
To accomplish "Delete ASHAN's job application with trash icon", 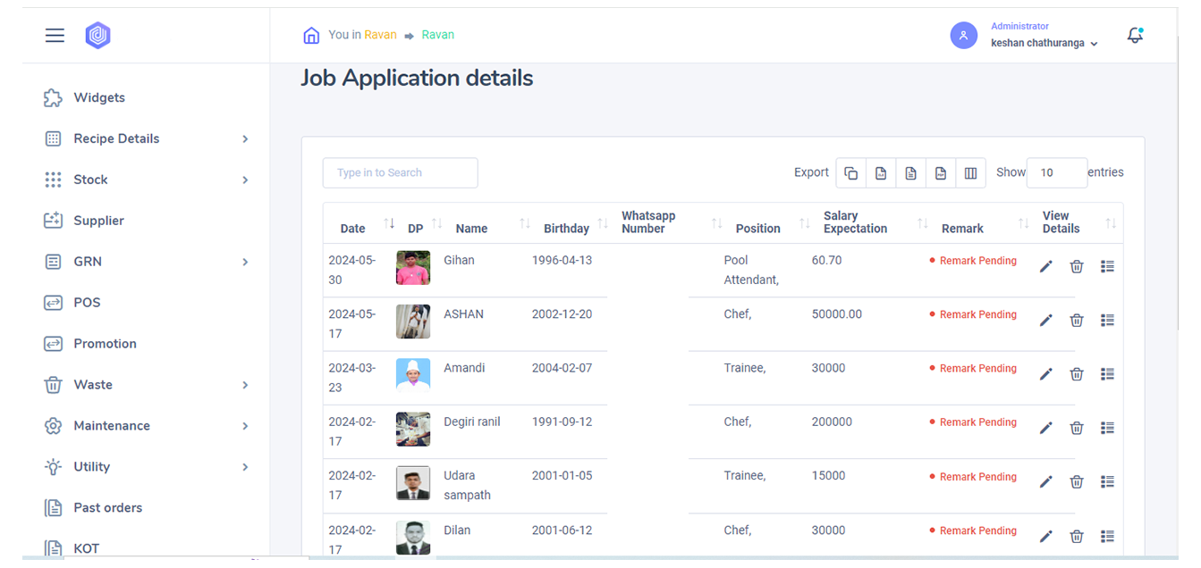I will [1077, 321].
